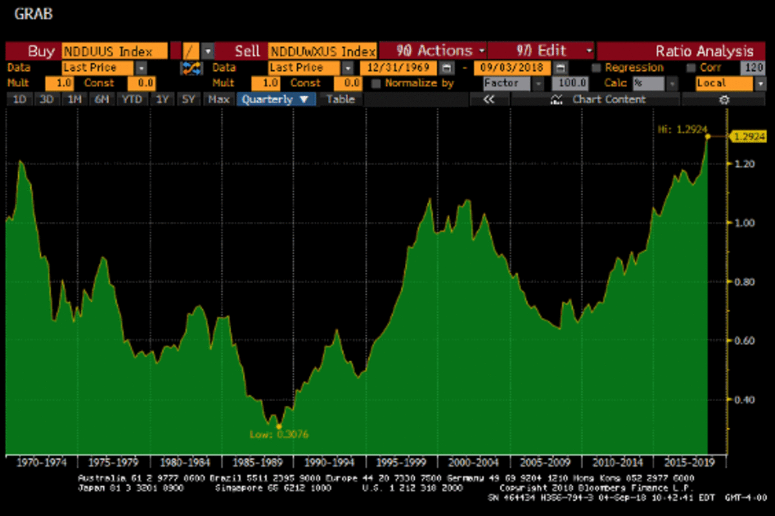Open the 97 Edit menu
This screenshot has height=516, width=775.
coord(541,51)
